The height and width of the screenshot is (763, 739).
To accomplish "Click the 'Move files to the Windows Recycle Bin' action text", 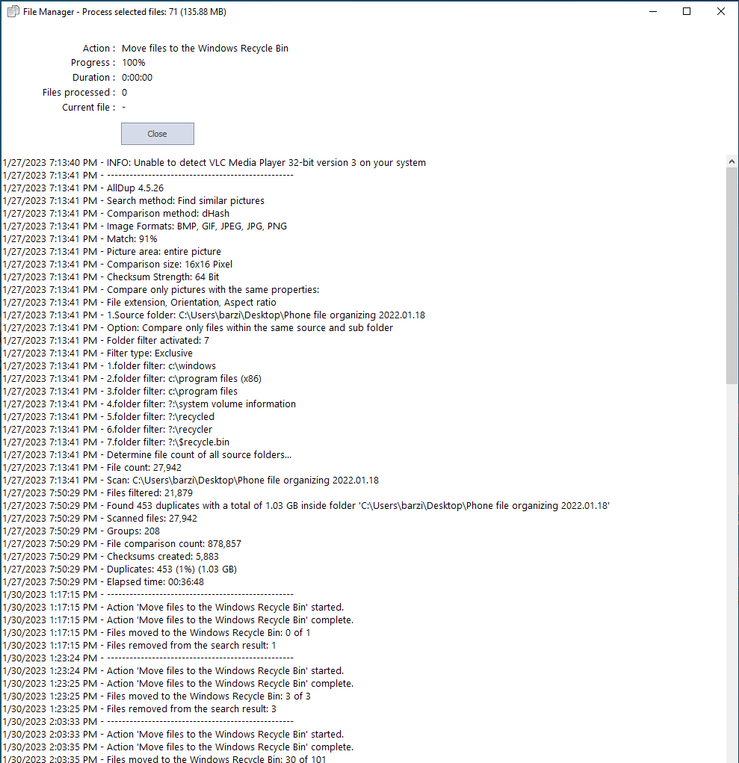I will [205, 49].
